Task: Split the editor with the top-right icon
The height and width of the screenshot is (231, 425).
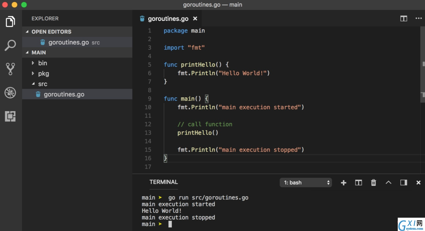Action: click(404, 19)
